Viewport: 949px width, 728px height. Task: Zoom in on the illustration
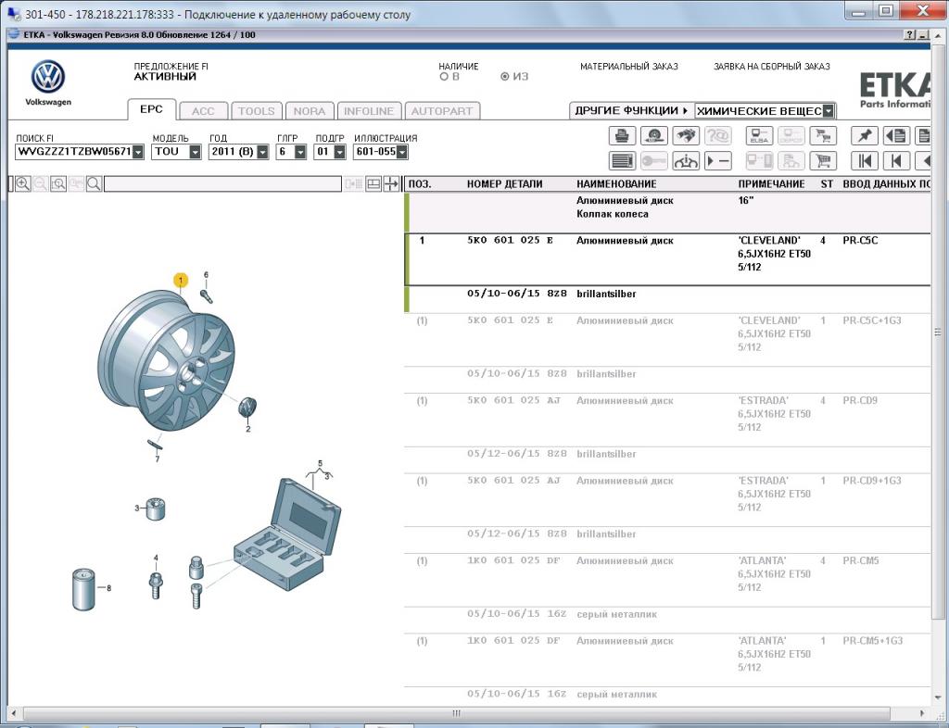[23, 183]
